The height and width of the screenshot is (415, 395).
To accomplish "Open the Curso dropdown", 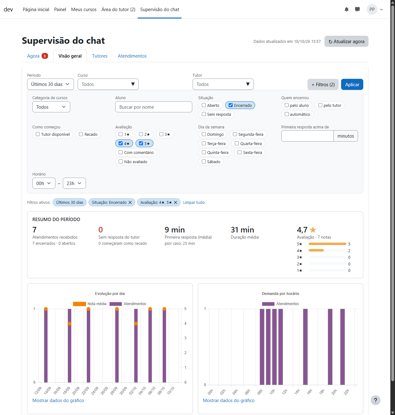I will [x=108, y=84].
